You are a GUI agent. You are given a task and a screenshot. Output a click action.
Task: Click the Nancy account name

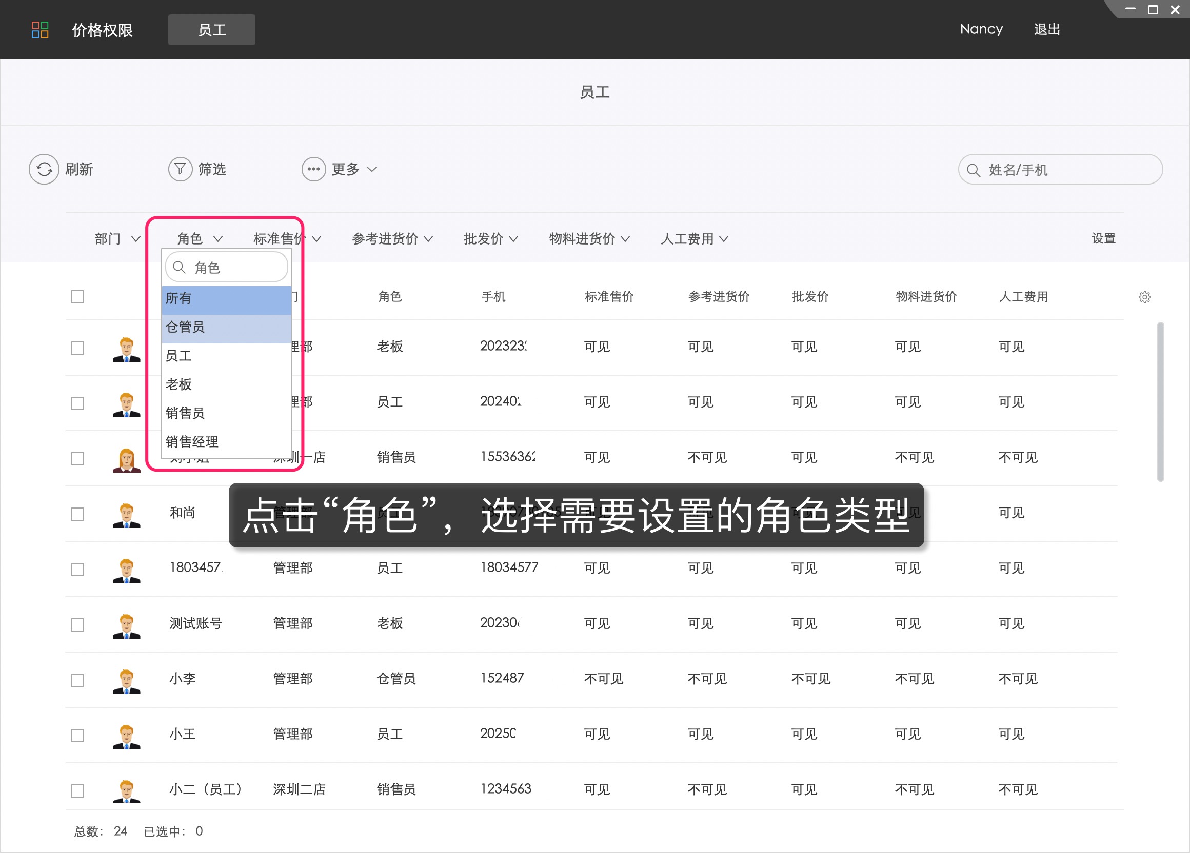pyautogui.click(x=981, y=29)
